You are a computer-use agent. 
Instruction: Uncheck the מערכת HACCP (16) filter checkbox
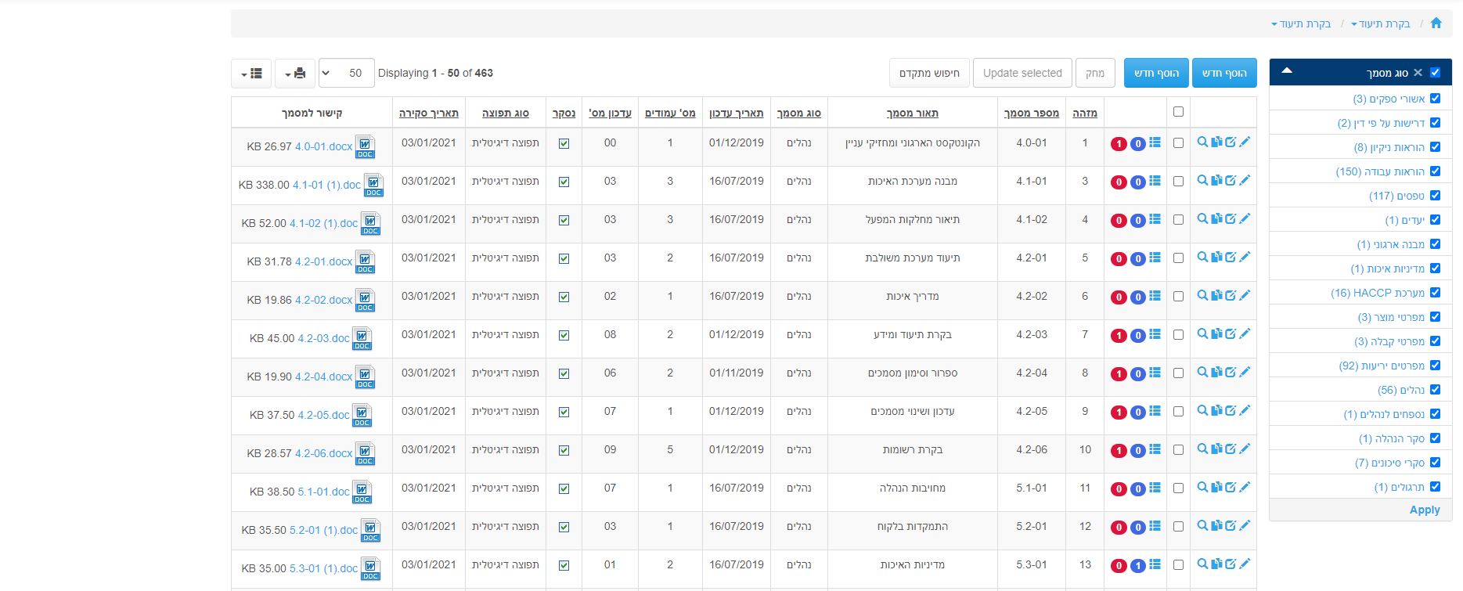1435,292
